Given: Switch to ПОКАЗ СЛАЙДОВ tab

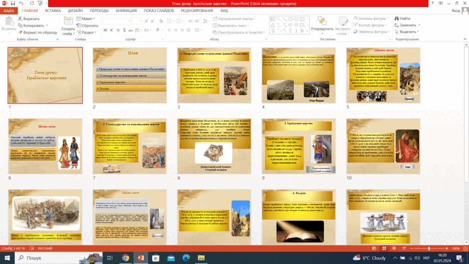Looking at the screenshot, I should (159, 10).
